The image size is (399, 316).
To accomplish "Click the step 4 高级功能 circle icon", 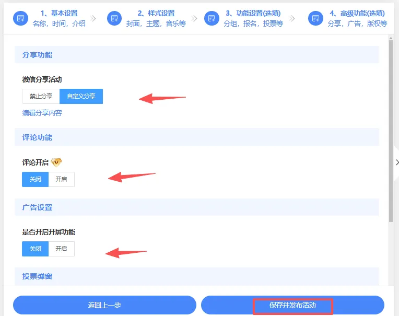I will (315, 18).
